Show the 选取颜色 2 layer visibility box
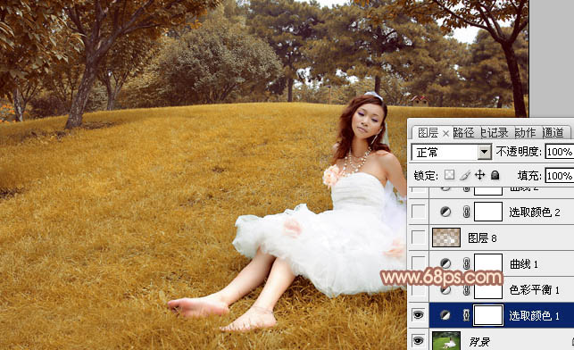Viewport: 574px width, 350px height. pos(419,212)
